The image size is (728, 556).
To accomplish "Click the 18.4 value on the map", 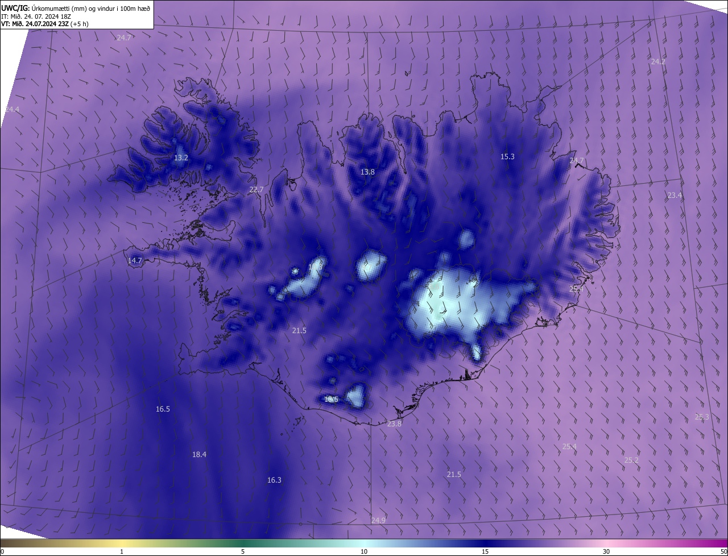I will [x=199, y=454].
